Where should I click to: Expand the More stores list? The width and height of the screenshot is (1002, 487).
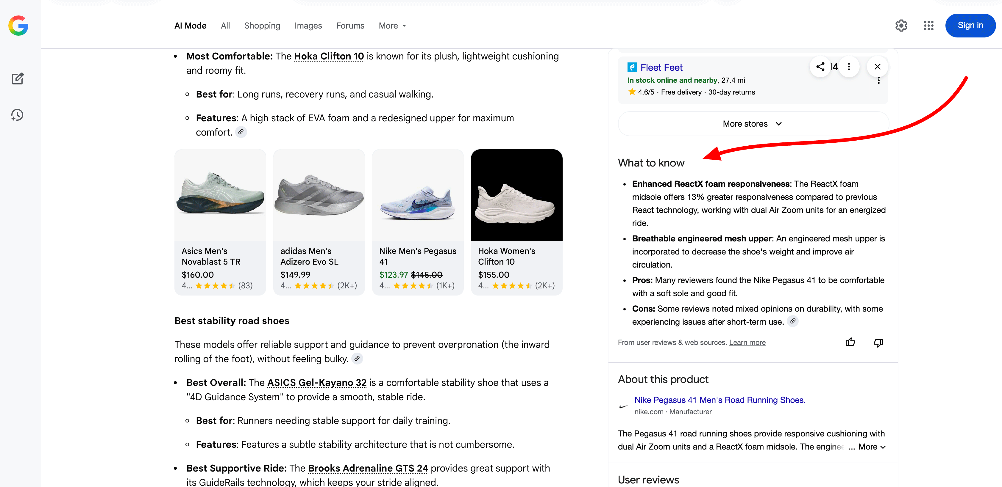point(753,124)
